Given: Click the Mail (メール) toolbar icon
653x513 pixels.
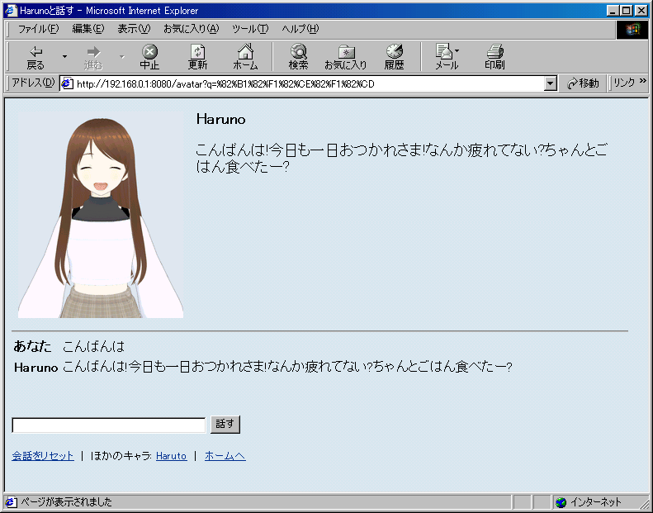Looking at the screenshot, I should pos(447,57).
